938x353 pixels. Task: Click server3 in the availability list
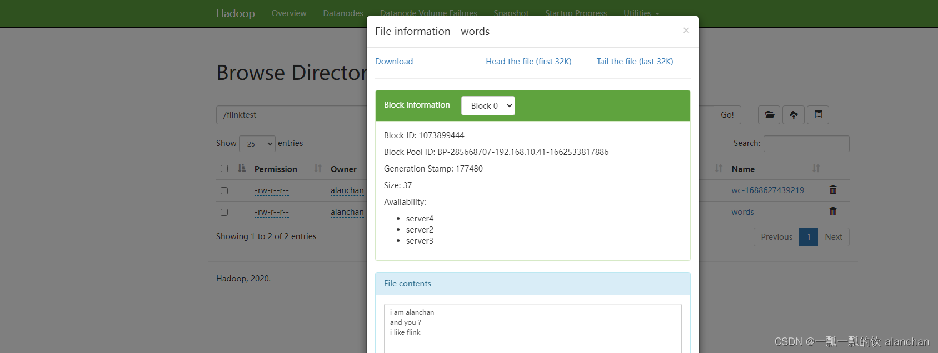[420, 241]
